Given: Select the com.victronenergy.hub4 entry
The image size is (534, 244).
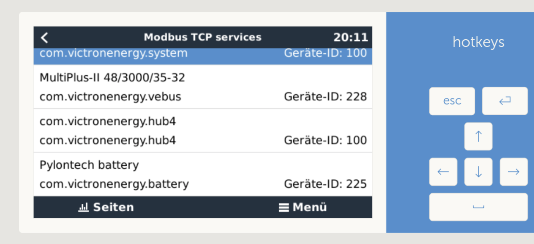Looking at the screenshot, I should pyautogui.click(x=203, y=131).
